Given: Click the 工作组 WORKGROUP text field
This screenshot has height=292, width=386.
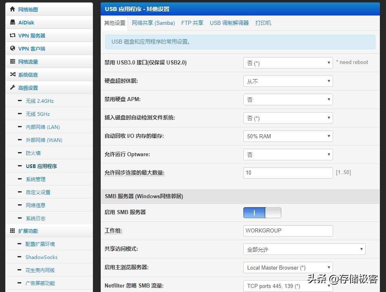Looking at the screenshot, I should point(288,230).
